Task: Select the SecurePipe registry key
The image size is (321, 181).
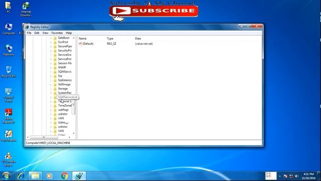Action: [65, 46]
